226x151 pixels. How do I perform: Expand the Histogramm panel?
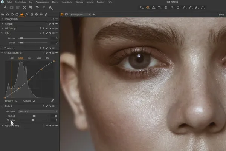coord(2,19)
